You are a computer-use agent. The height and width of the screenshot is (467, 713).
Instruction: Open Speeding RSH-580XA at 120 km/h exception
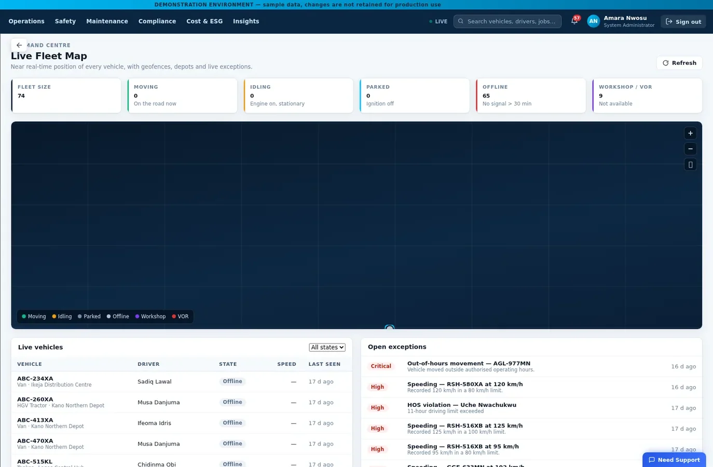click(x=531, y=387)
